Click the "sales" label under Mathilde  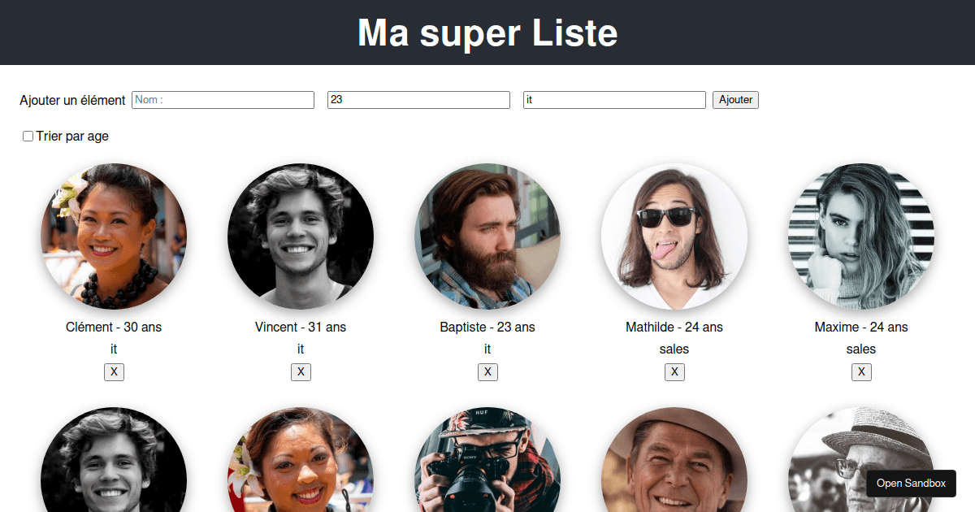point(674,349)
